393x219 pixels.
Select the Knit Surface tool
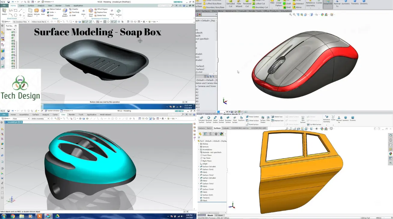(303, 119)
